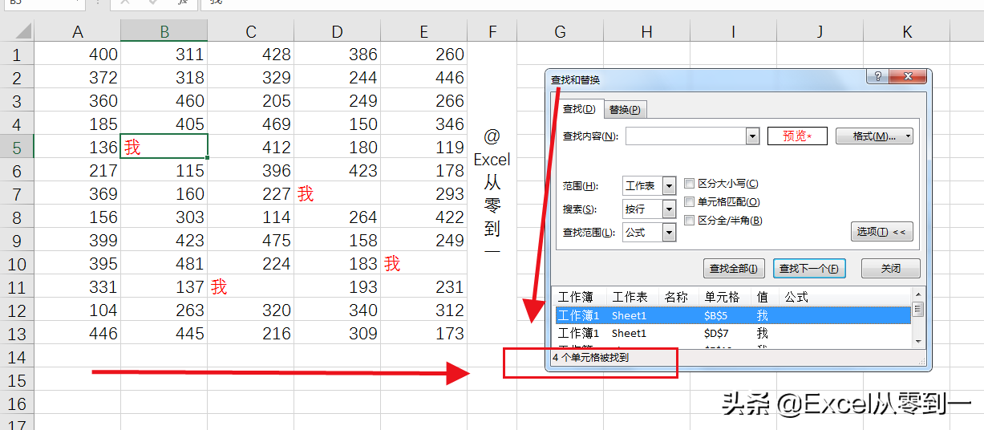The width and height of the screenshot is (984, 430).
Task: Select column D header
Action: 338,31
